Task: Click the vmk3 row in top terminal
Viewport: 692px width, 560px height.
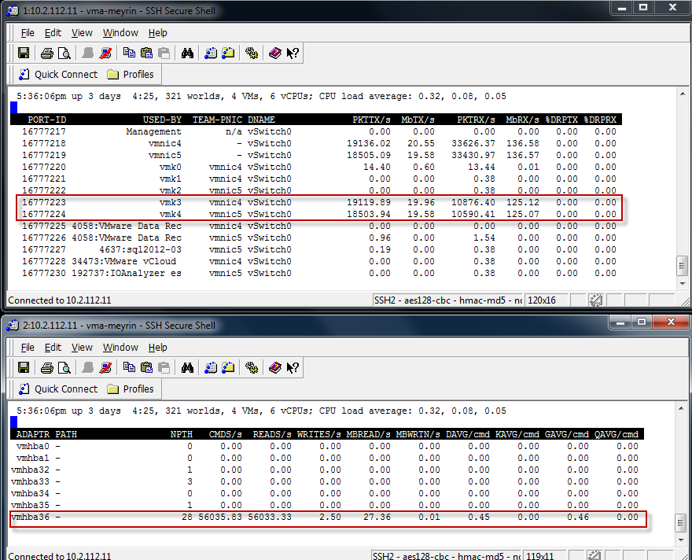Action: tap(318, 203)
